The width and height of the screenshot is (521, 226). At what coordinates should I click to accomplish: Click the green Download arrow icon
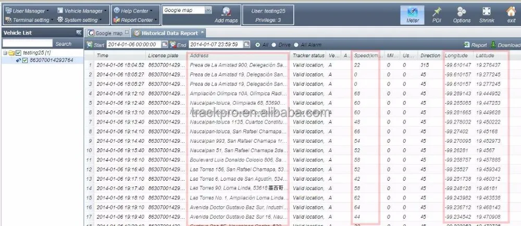493,44
